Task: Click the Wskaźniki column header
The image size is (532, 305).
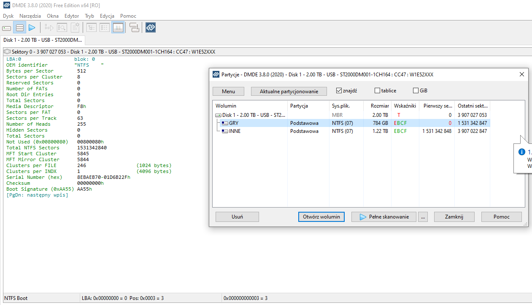Action: click(x=405, y=106)
